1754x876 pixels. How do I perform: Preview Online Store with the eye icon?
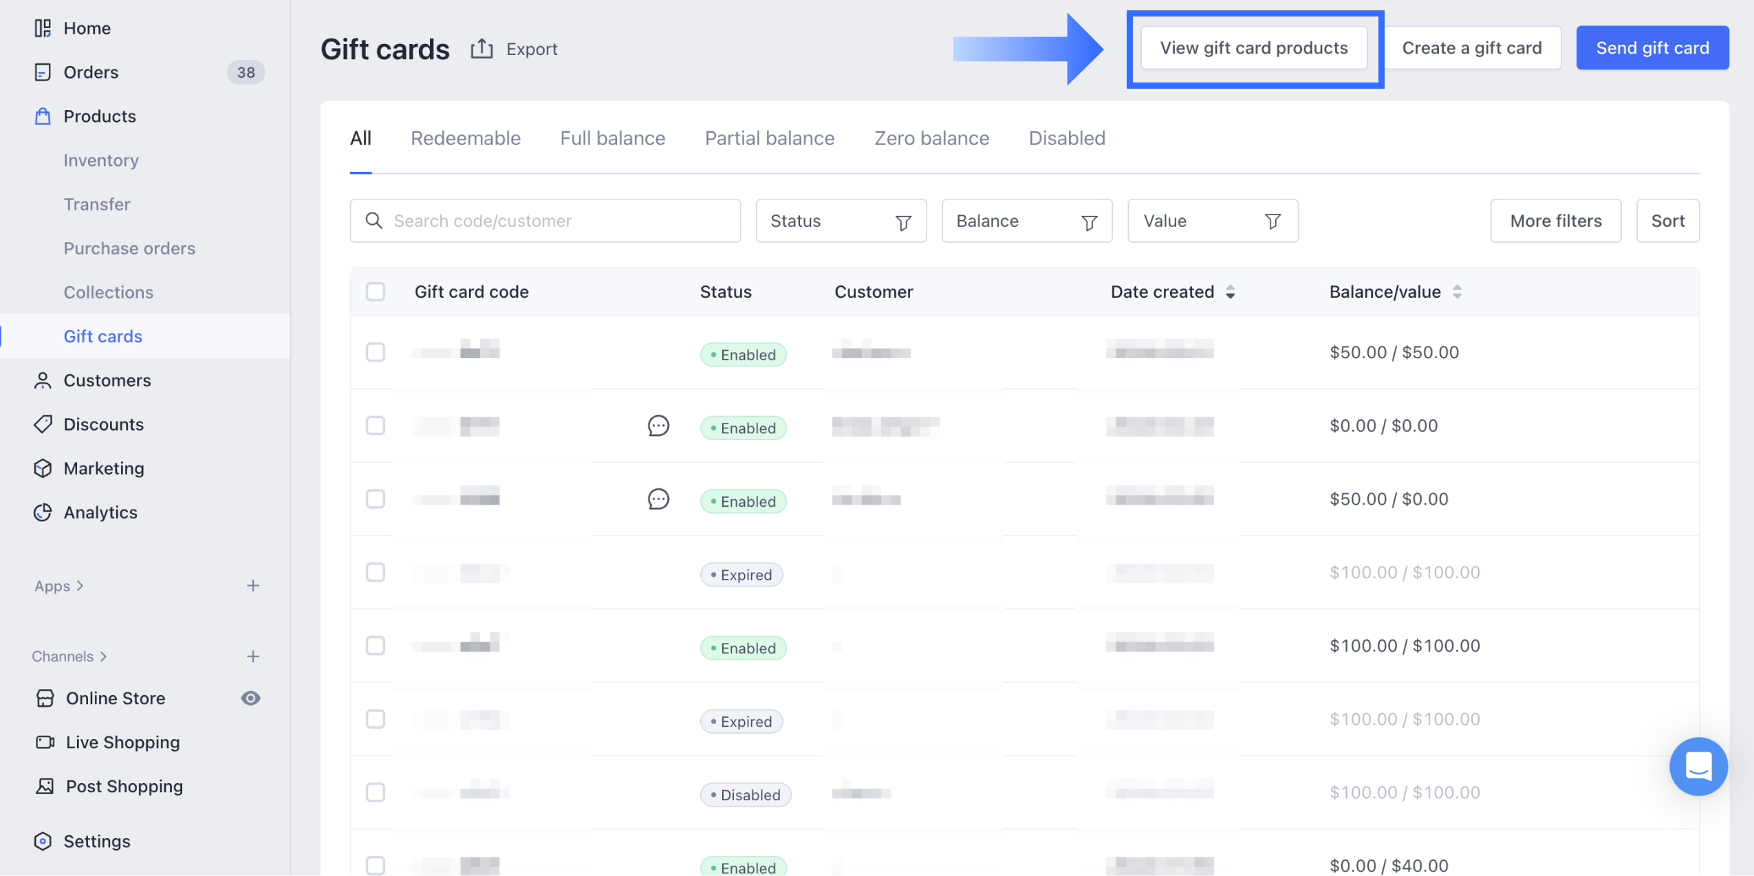(x=250, y=699)
